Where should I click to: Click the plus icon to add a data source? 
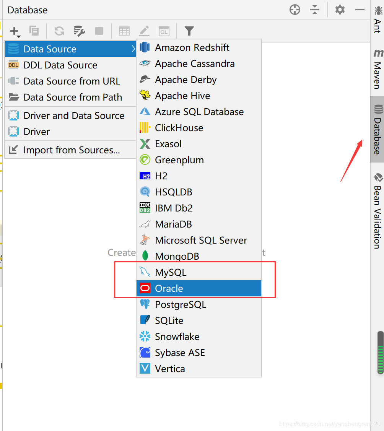coord(15,31)
